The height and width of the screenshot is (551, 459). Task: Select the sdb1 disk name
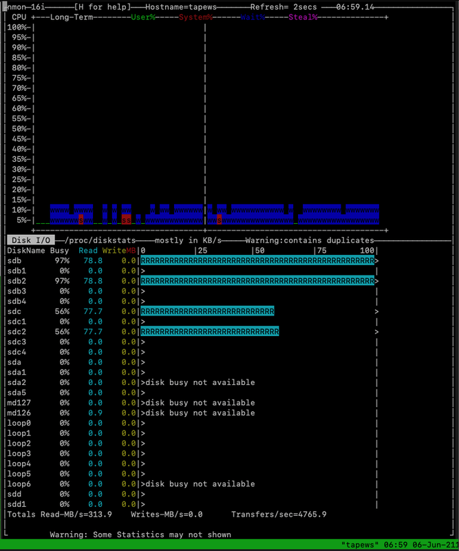[17, 271]
